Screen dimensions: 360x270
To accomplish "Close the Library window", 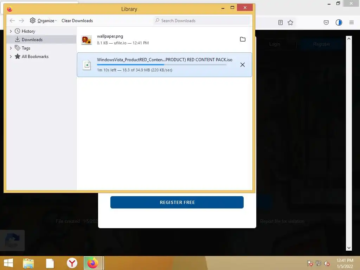I will point(245,8).
